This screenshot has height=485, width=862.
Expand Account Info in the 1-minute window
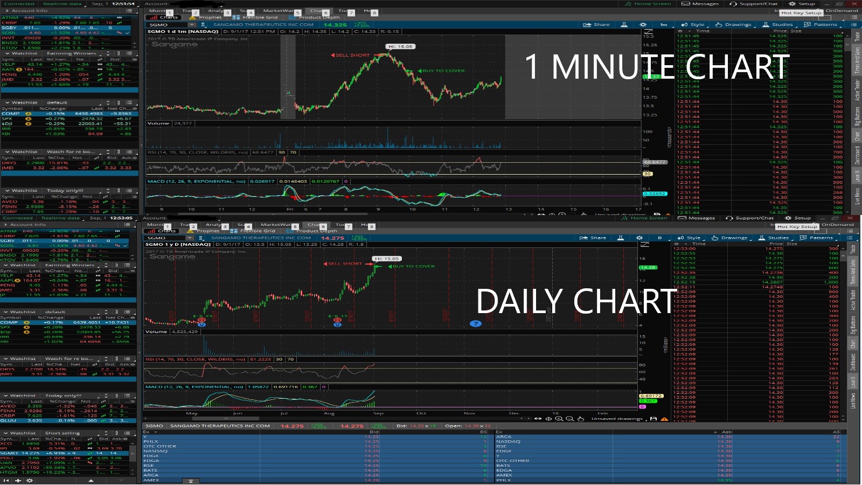[x=7, y=10]
